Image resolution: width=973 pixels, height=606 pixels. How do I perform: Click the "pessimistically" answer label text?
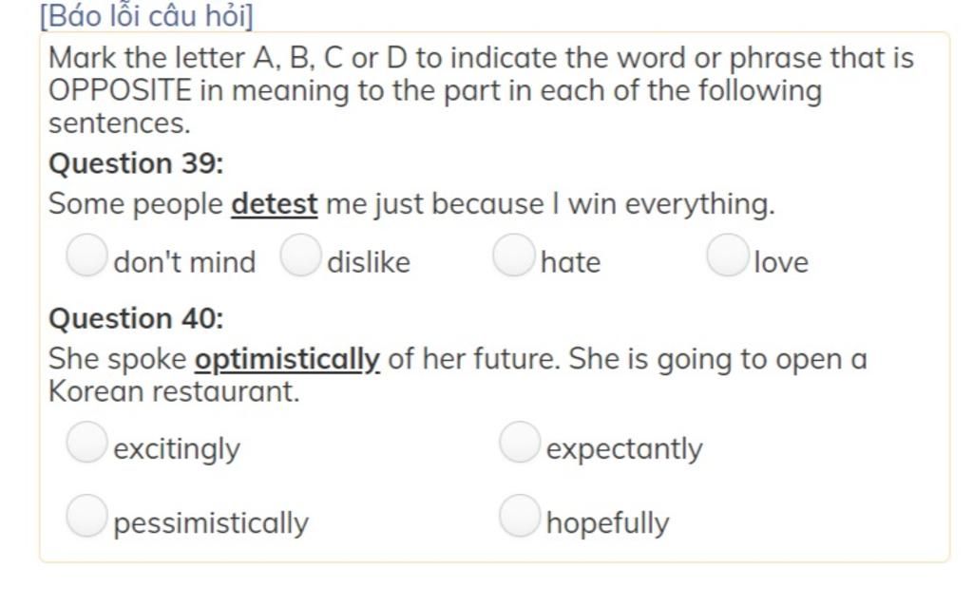(211, 523)
